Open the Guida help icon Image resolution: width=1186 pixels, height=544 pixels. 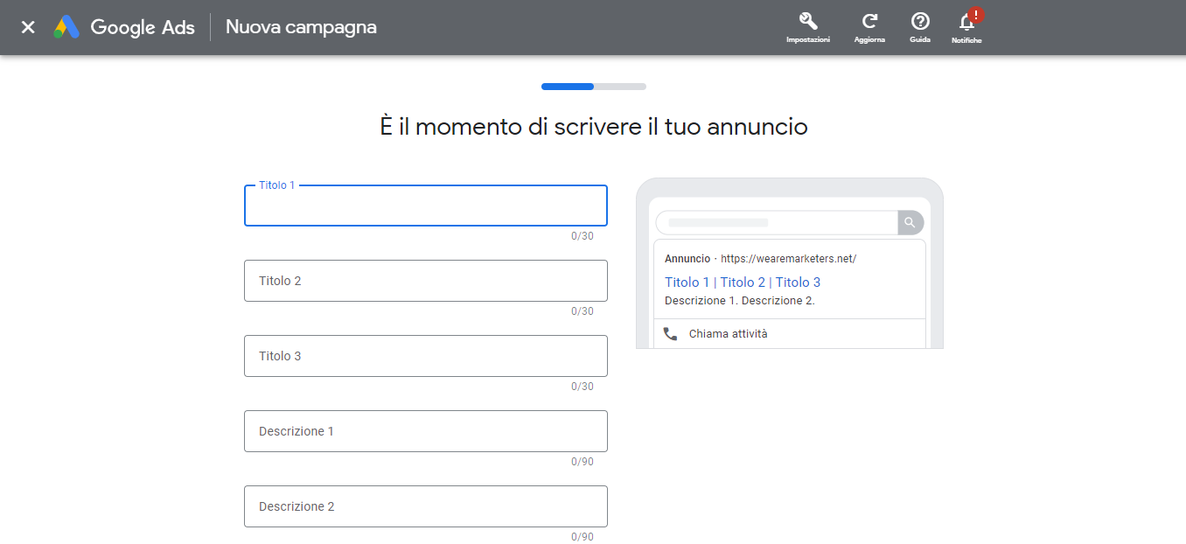click(x=919, y=22)
